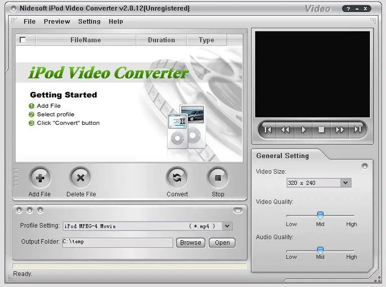Click the "Select profile" step text
The image size is (386, 287).
tap(56, 114)
